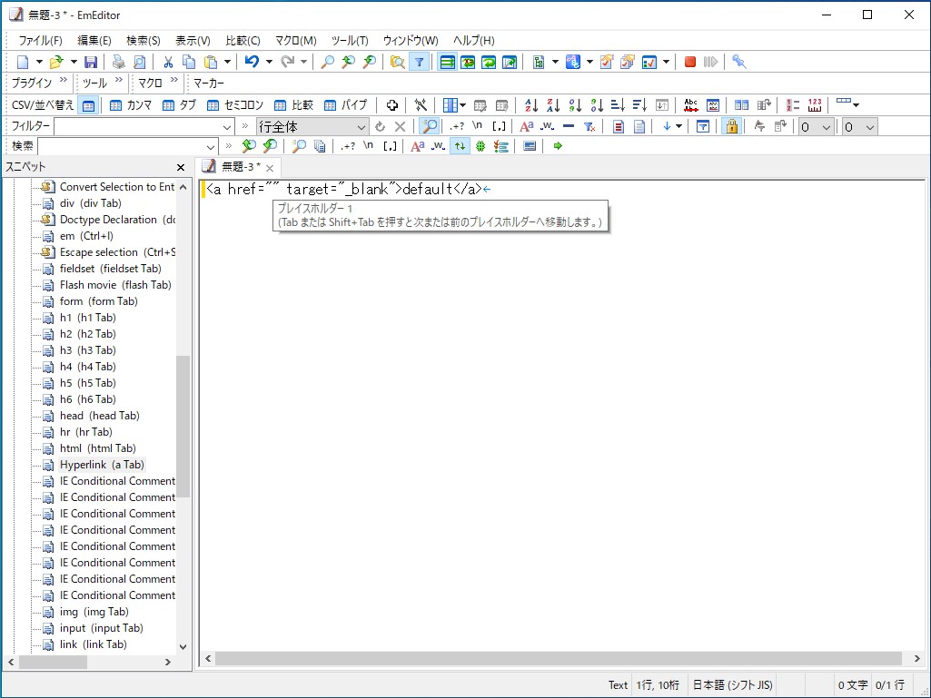Click inside the フィルター text input field
The image size is (931, 698).
pos(138,127)
